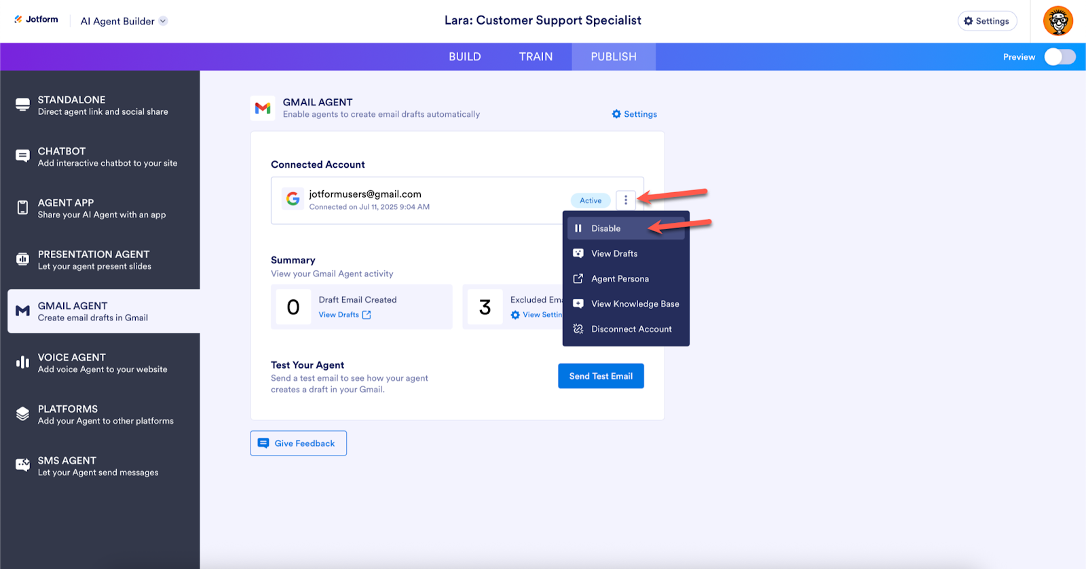Screen dimensions: 1086x569
Task: Select Disconnect Account menu entry
Action: coord(631,329)
